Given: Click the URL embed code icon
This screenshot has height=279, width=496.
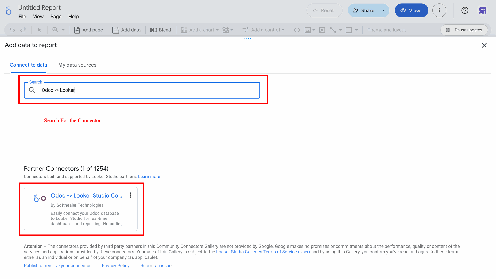Looking at the screenshot, I should (x=297, y=30).
